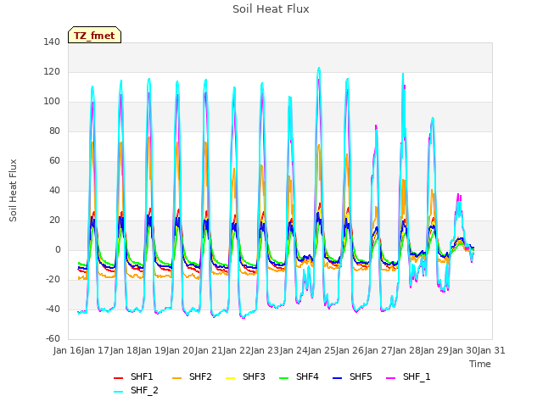Click the yellow SHF3 legend color marker
Image resolution: width=543 pixels, height=407 pixels.
[230, 378]
